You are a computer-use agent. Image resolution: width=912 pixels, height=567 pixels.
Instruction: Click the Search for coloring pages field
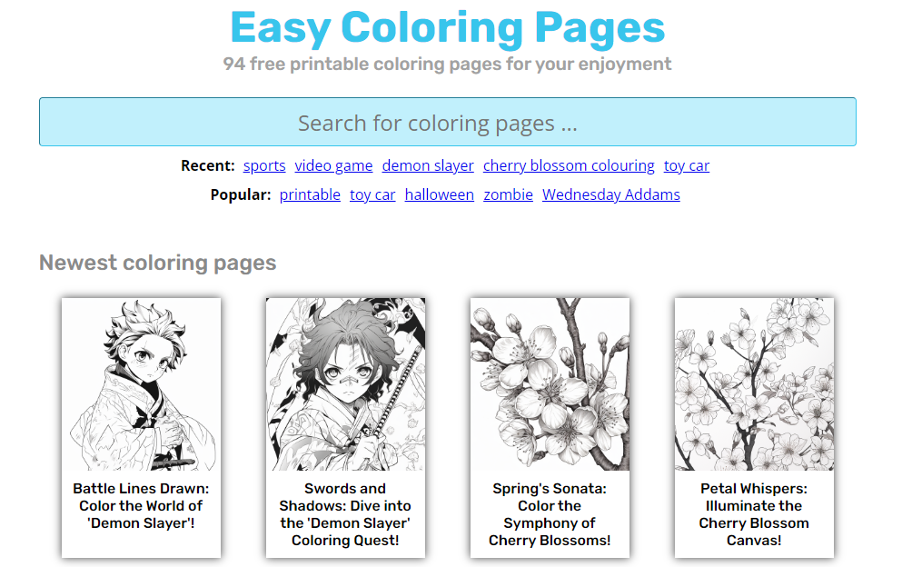(447, 122)
